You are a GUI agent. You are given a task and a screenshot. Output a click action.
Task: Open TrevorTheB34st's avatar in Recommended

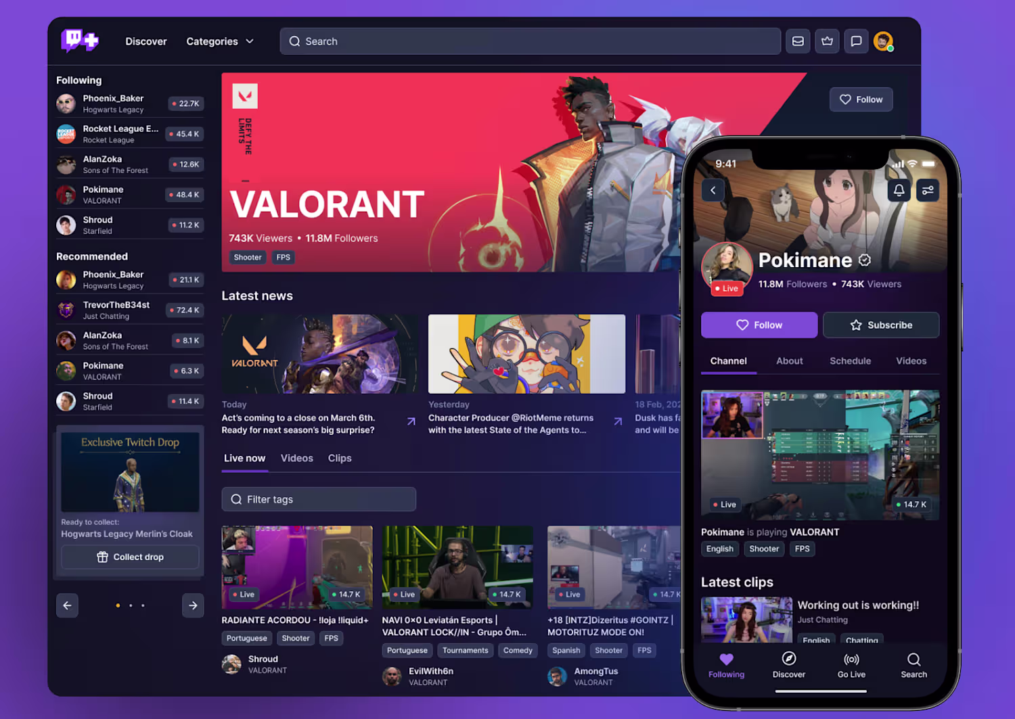click(66, 310)
